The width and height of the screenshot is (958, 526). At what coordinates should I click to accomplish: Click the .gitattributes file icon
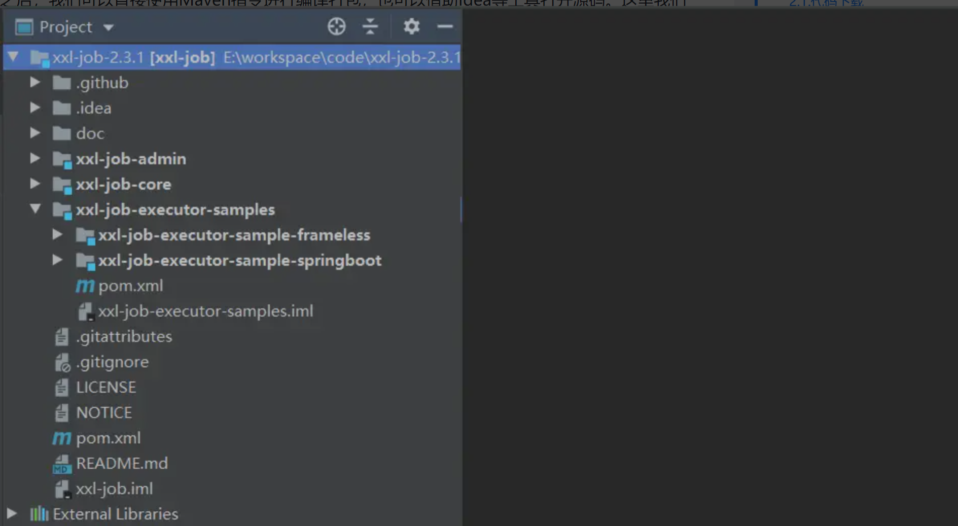click(x=62, y=336)
